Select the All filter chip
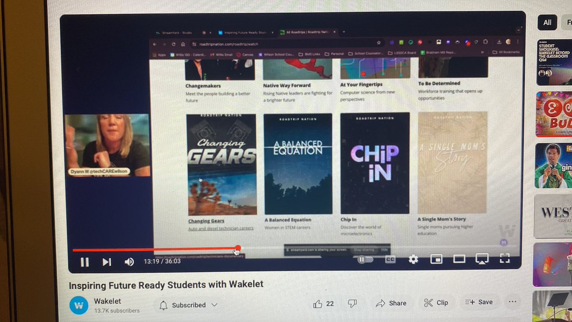The width and height of the screenshot is (572, 322). tap(547, 22)
